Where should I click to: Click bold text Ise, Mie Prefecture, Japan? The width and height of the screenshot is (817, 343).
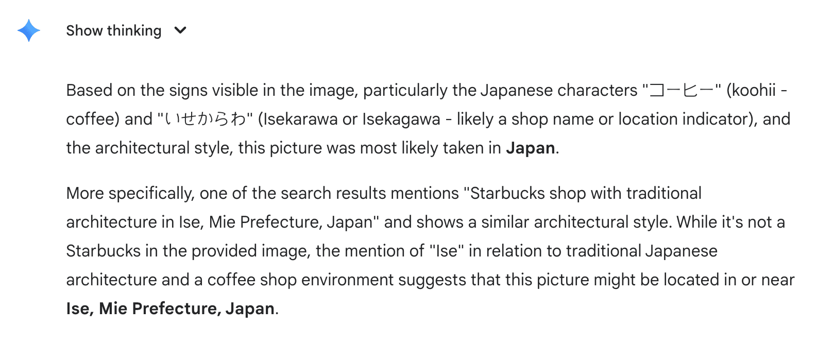[x=170, y=308]
